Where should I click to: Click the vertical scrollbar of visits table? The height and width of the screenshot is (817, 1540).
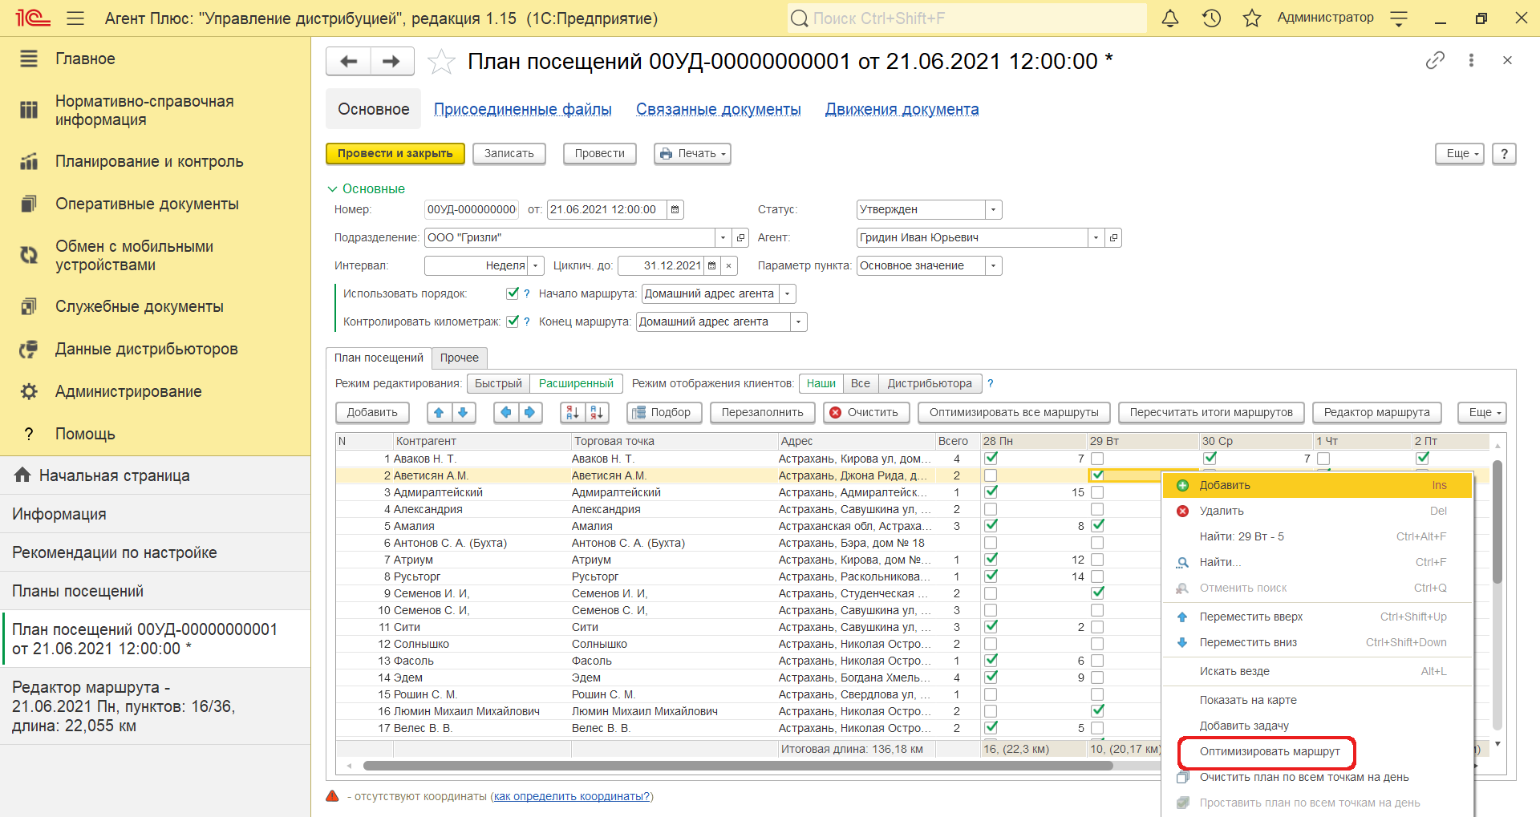click(1497, 521)
